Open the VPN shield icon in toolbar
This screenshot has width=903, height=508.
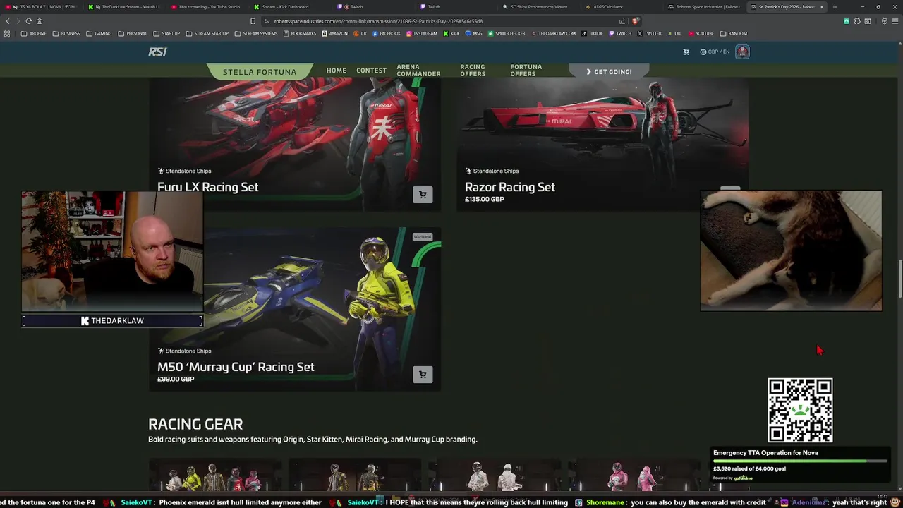[885, 21]
